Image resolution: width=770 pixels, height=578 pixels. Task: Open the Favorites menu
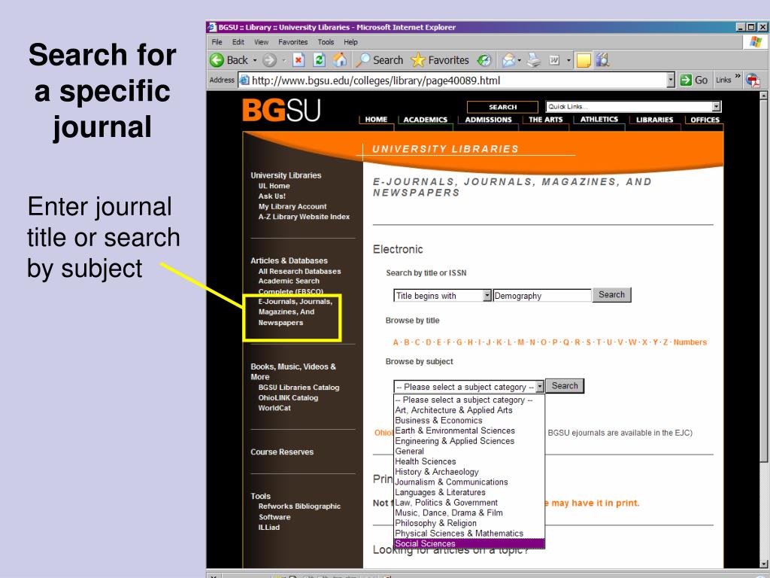[293, 42]
